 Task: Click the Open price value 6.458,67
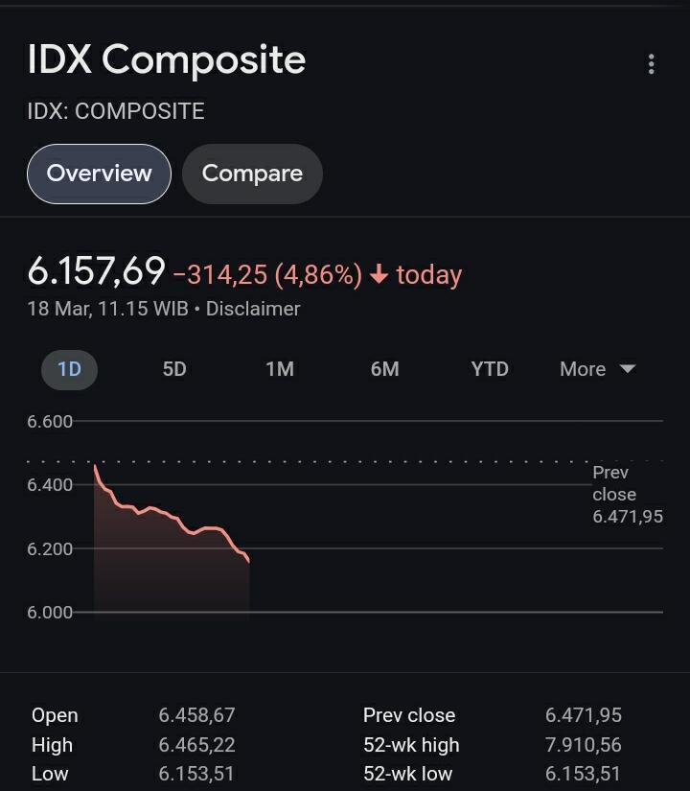click(x=196, y=715)
